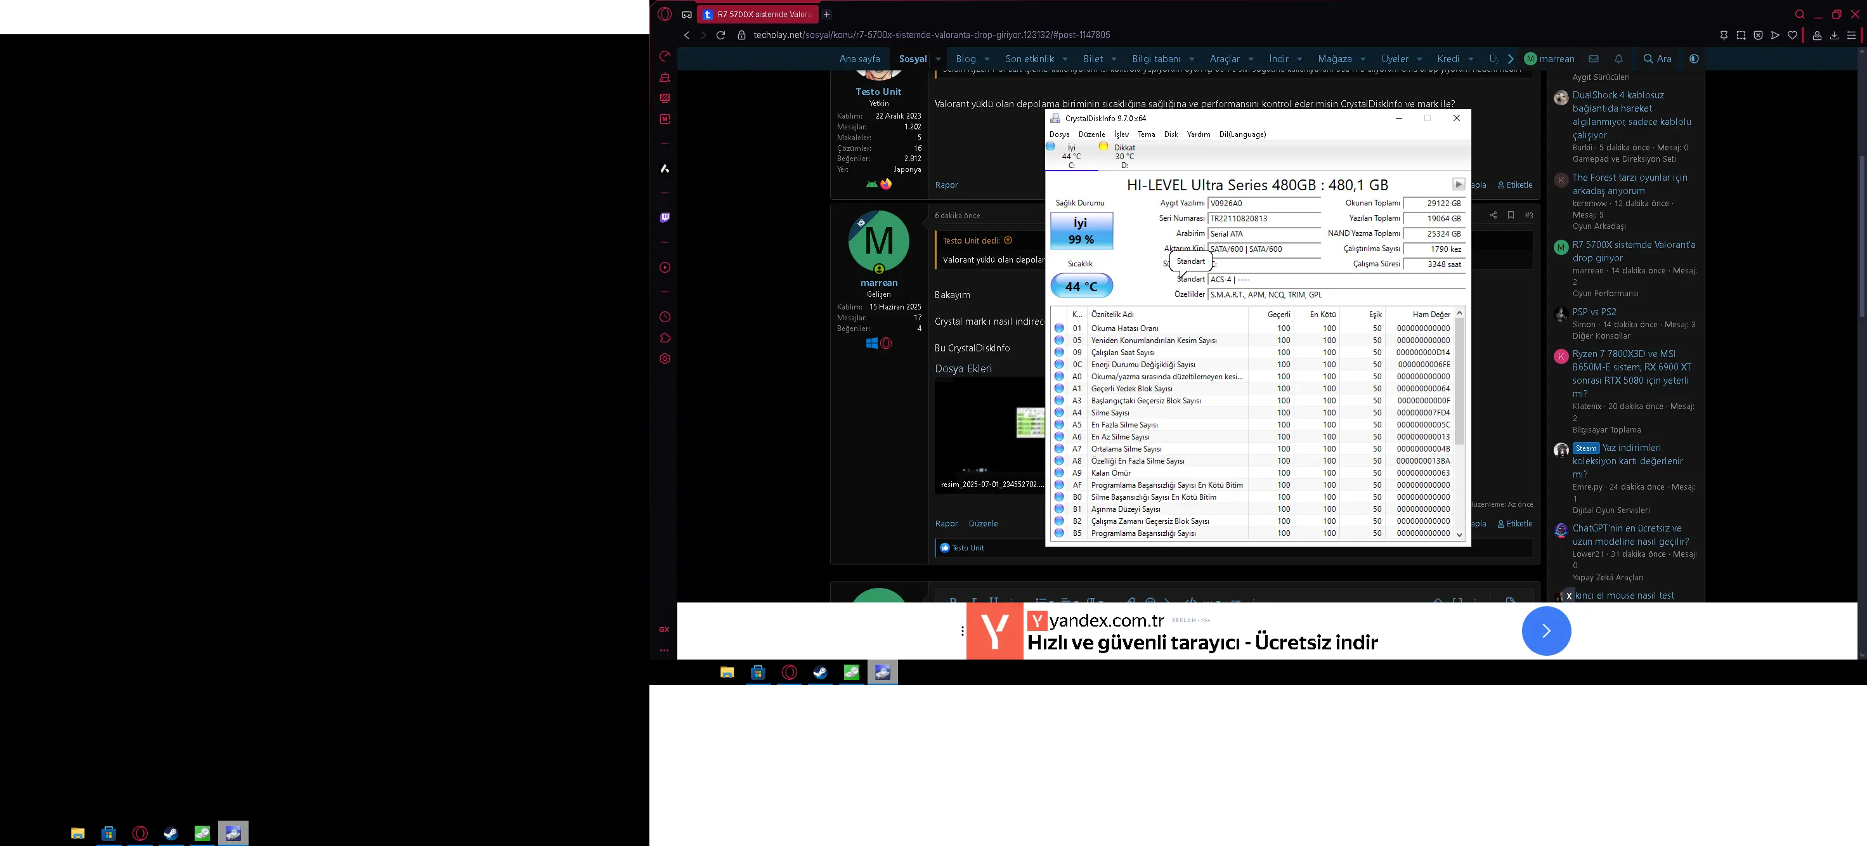This screenshot has width=1867, height=846.
Task: Open Twitch in Opera sidebar
Action: point(665,218)
